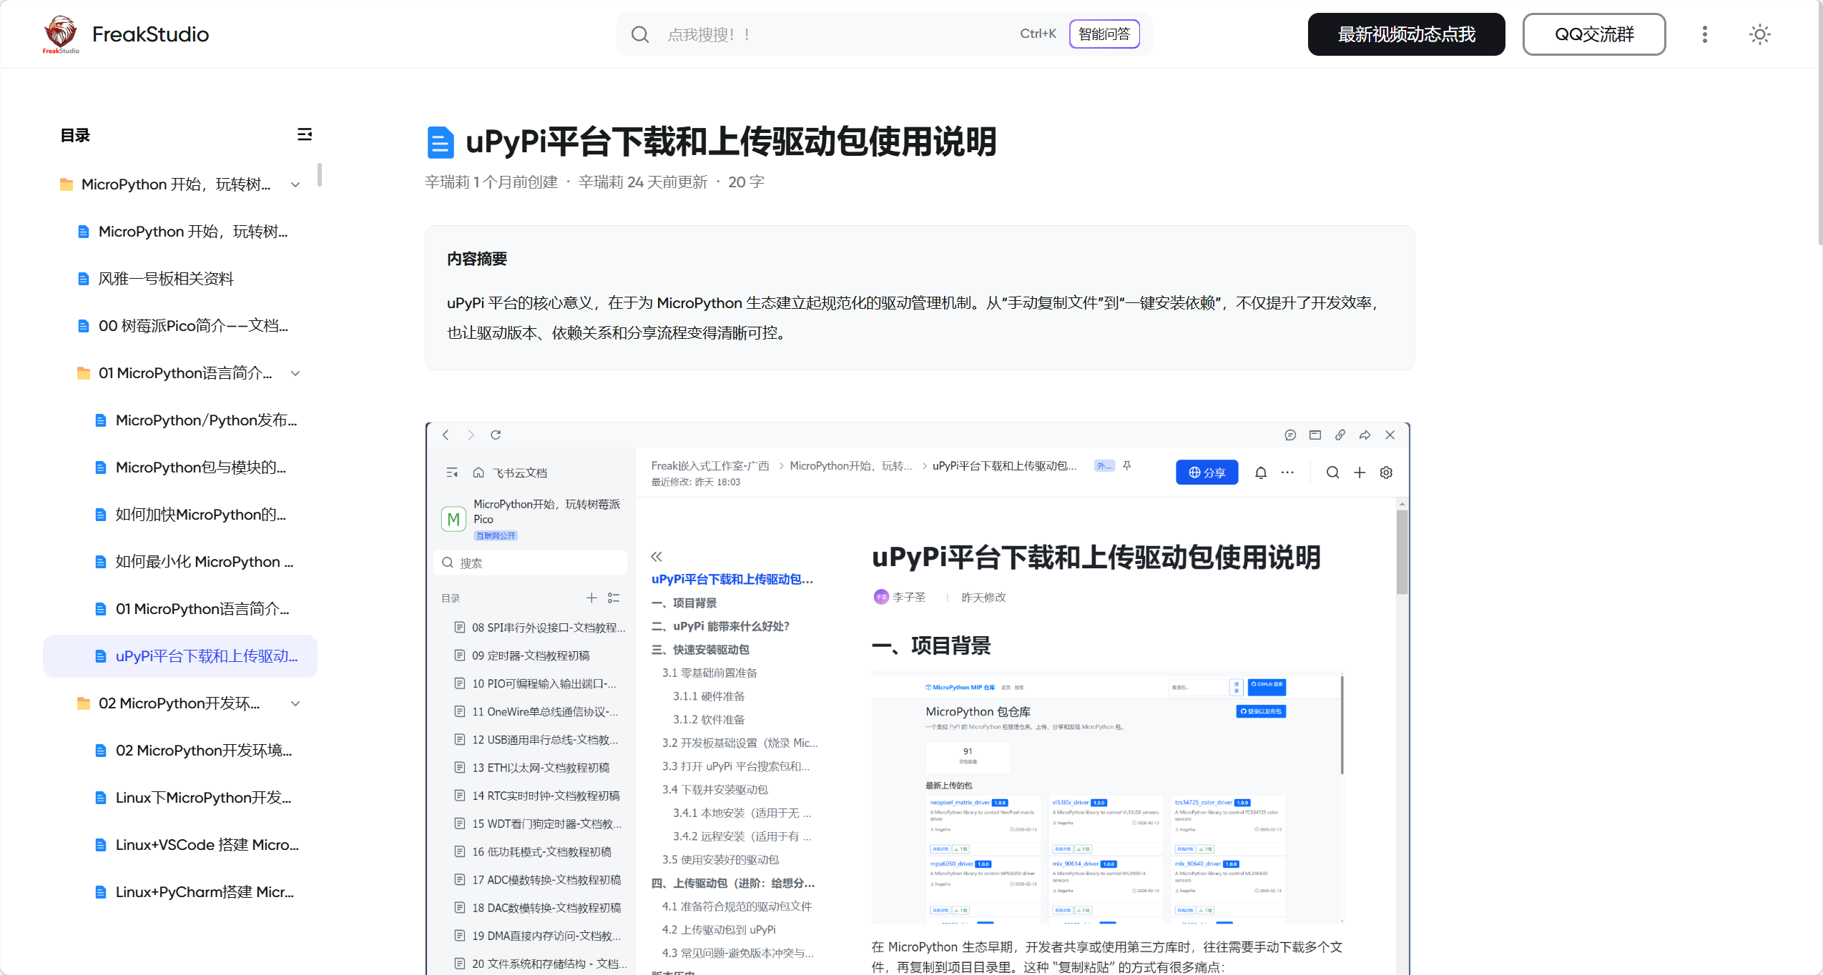Click the back arrow in embedded Feishu window
This screenshot has height=975, width=1823.
tap(446, 435)
